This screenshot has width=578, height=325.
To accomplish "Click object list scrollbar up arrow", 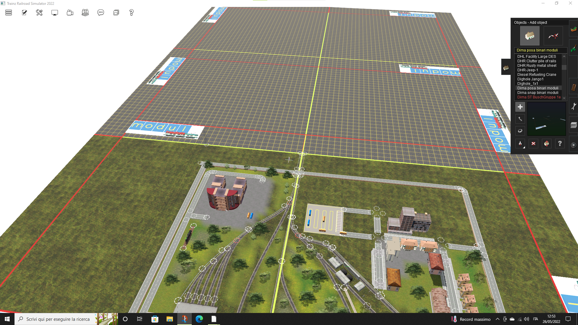I will tap(564, 56).
